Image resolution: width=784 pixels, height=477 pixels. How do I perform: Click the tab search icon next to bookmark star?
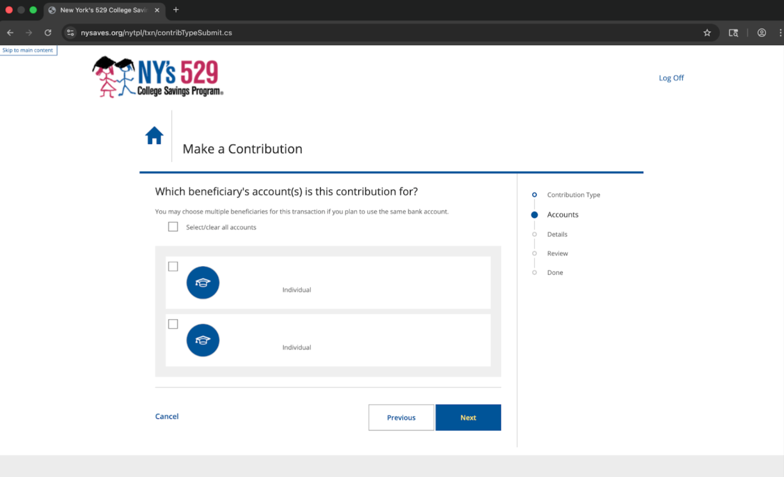tap(733, 32)
